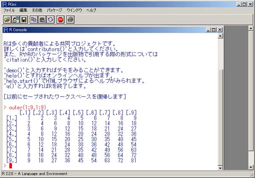Open the ヘルプ menu
This screenshot has width=255, height=178.
pos(91,10)
